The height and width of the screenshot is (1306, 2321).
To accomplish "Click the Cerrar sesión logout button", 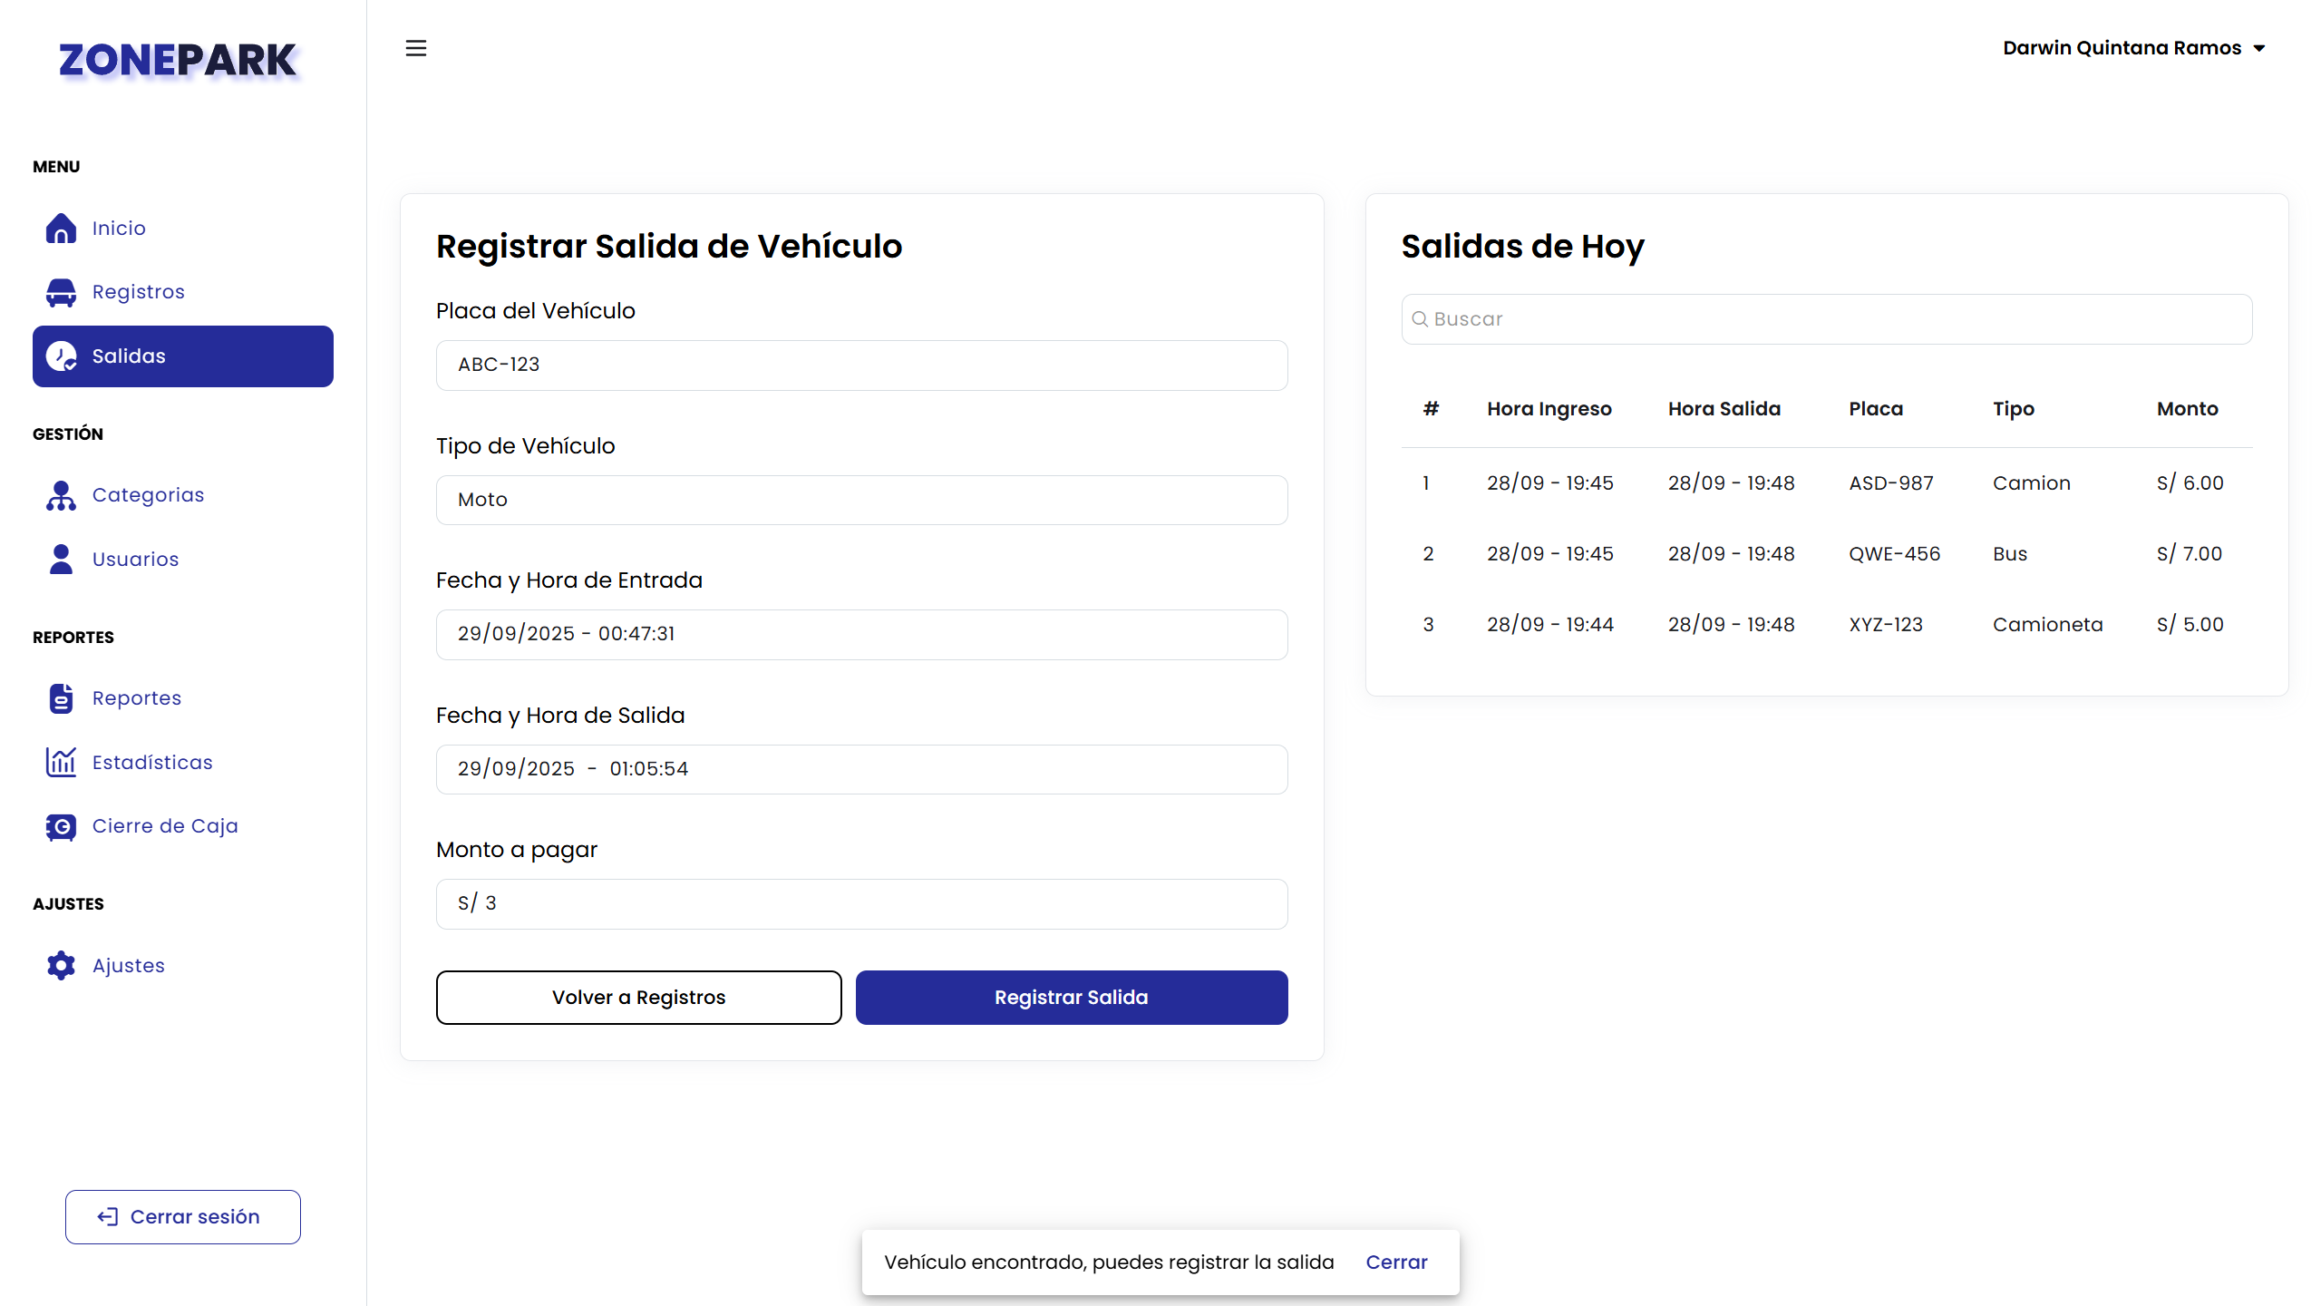I will (x=183, y=1217).
